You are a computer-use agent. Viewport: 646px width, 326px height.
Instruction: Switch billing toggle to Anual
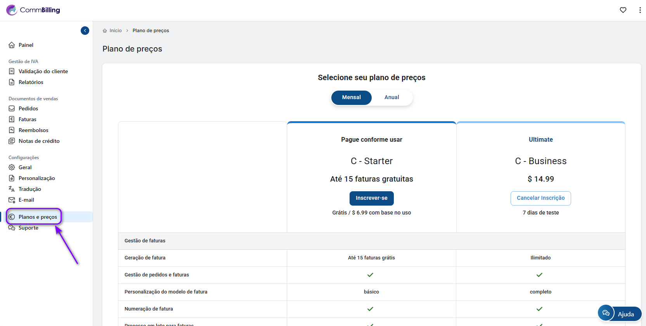(391, 98)
